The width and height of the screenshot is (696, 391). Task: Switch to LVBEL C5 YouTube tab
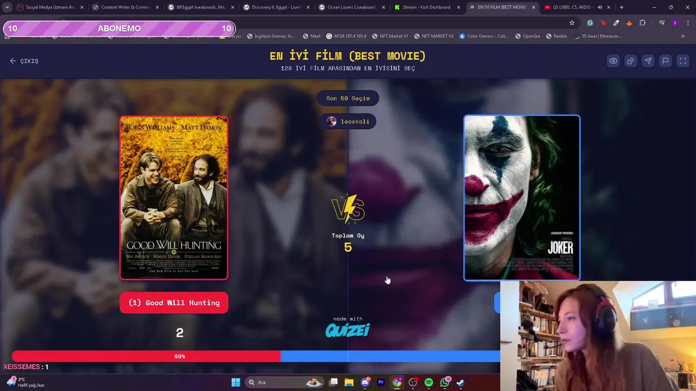pyautogui.click(x=571, y=7)
